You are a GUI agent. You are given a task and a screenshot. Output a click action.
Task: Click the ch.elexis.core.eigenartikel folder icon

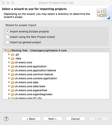tap(13, 90)
